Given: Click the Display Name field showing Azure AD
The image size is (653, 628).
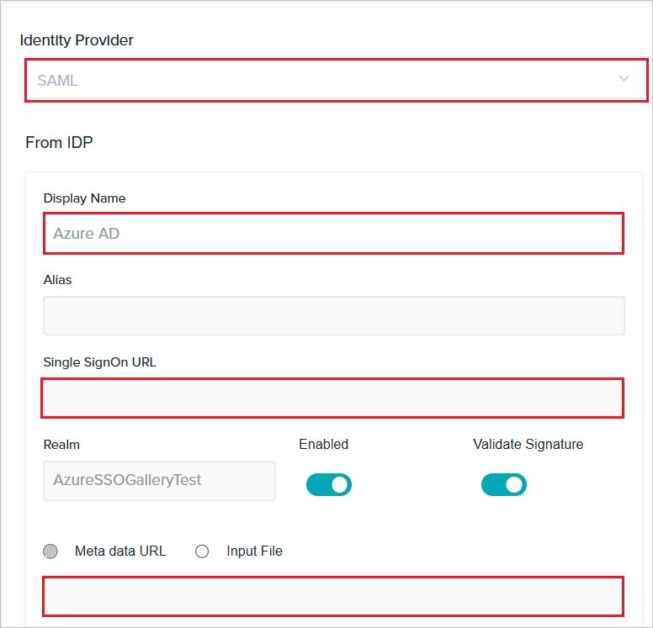Looking at the screenshot, I should click(333, 233).
